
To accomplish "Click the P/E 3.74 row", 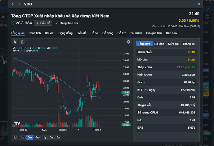I will [166, 120].
